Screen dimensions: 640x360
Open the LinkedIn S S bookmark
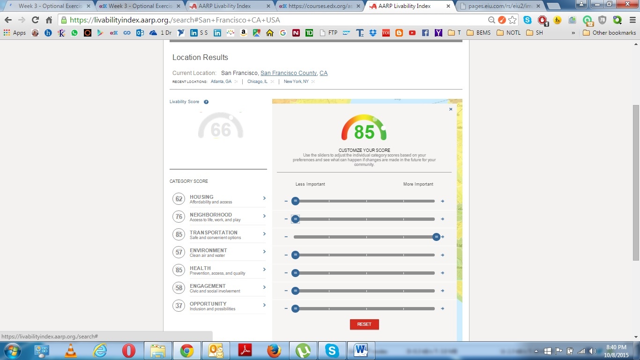click(199, 33)
